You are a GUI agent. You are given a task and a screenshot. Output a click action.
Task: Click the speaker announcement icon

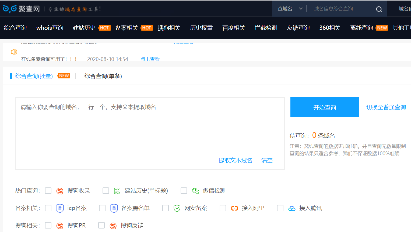(14, 52)
